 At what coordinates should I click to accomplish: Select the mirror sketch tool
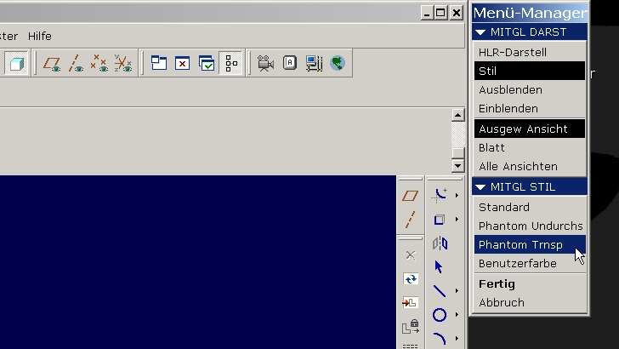tap(440, 243)
